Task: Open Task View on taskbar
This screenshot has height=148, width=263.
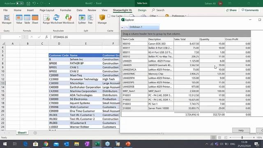Action: click(x=15, y=144)
